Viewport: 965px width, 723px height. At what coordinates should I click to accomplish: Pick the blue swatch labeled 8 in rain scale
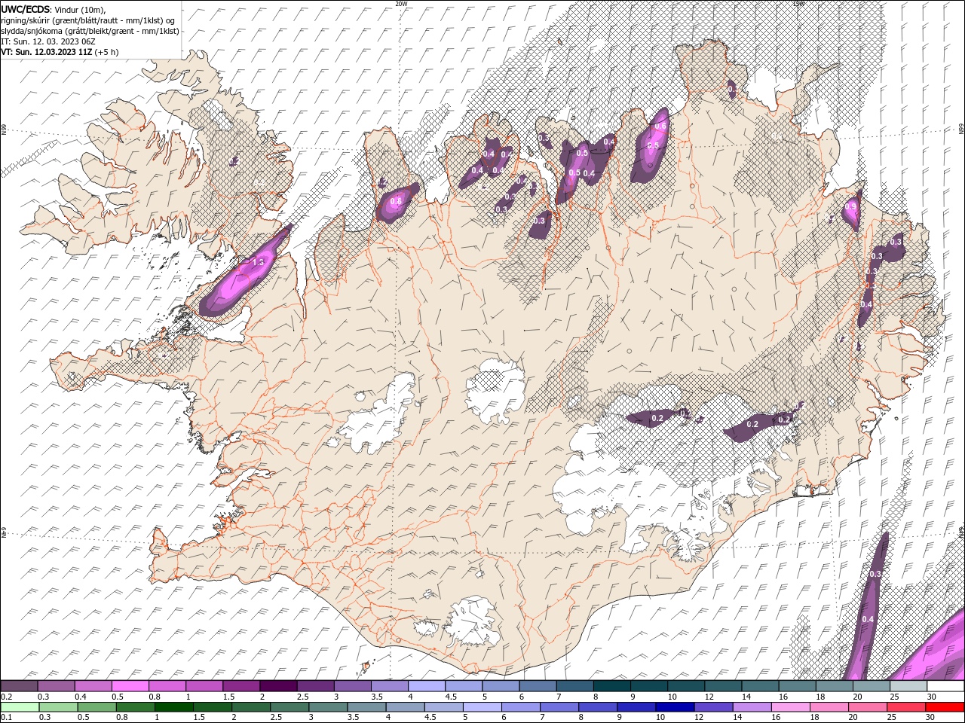(x=598, y=707)
